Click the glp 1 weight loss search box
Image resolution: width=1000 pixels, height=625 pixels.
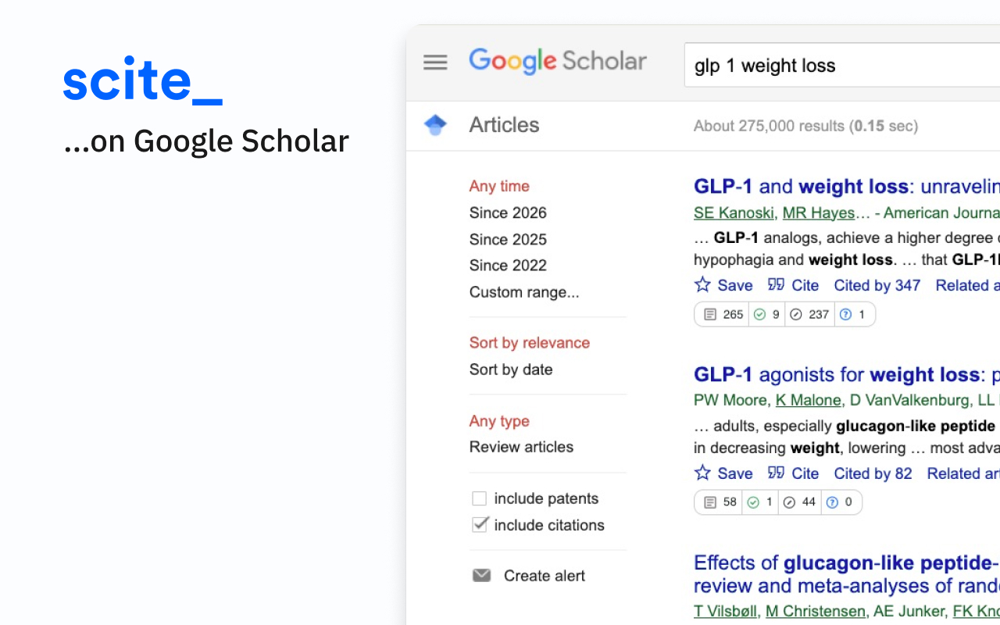(x=842, y=66)
